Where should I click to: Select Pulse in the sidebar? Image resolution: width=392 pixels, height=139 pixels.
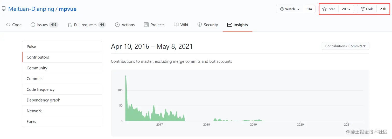pyautogui.click(x=31, y=46)
